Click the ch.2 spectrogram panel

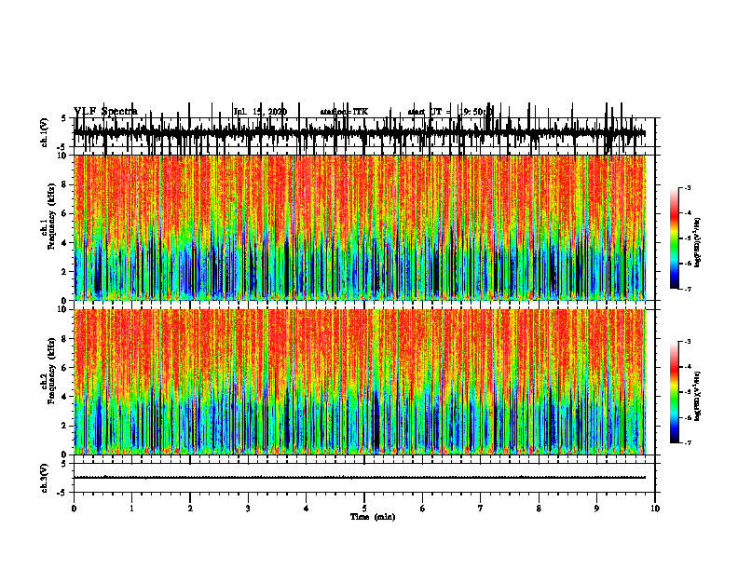360,382
